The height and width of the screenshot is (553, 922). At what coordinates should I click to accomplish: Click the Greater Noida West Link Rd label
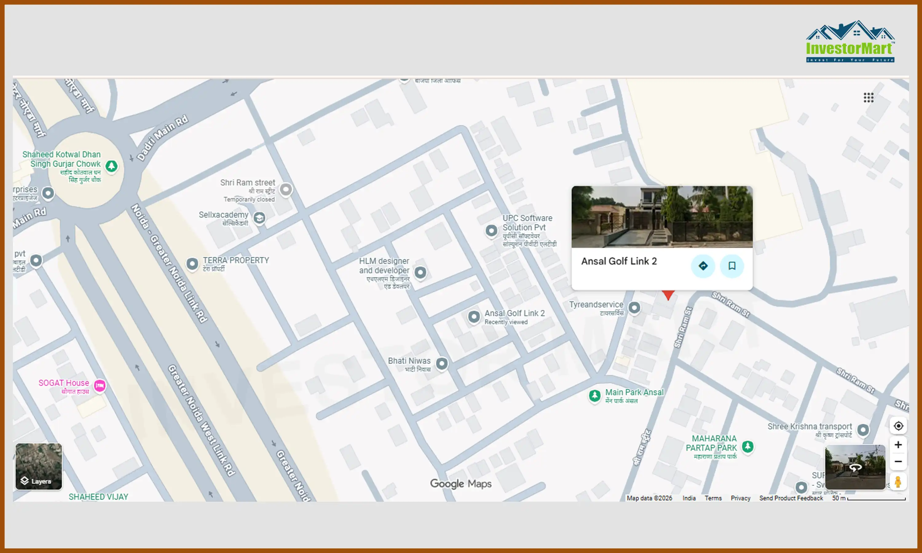[x=201, y=420]
